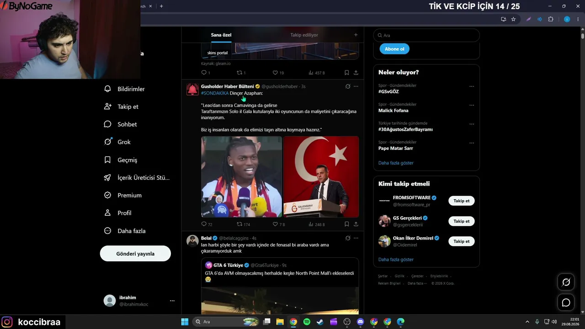Click the Gönderi yayınla button
Viewport: 585px width, 329px height.
135,254
